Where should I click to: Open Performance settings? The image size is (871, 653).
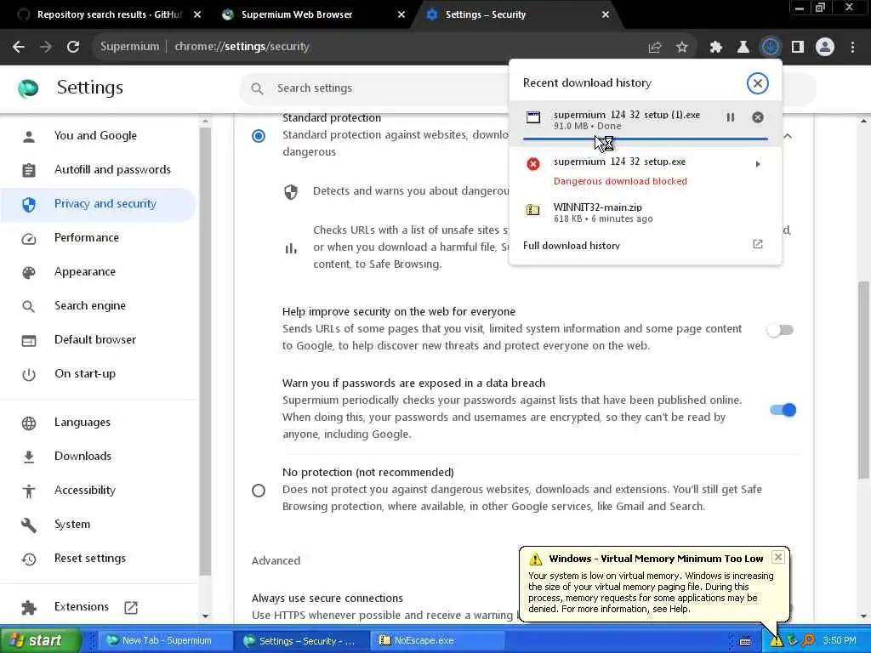pos(87,238)
